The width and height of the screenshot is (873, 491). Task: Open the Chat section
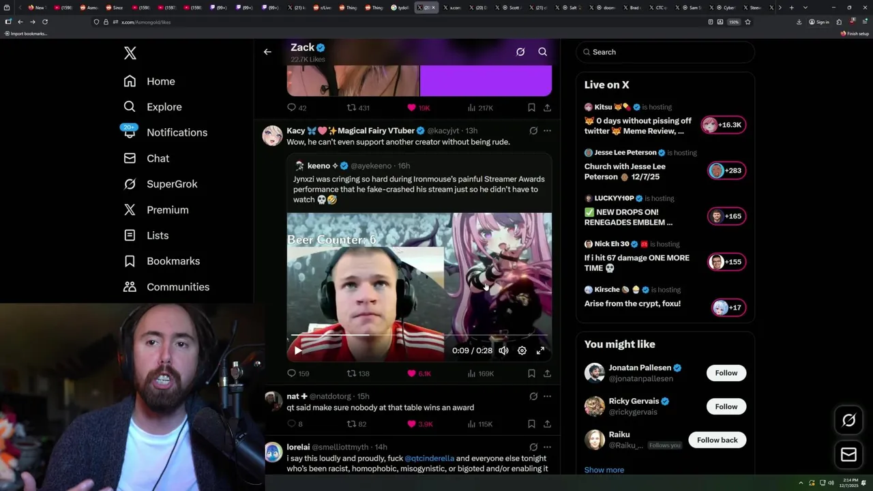[146, 158]
